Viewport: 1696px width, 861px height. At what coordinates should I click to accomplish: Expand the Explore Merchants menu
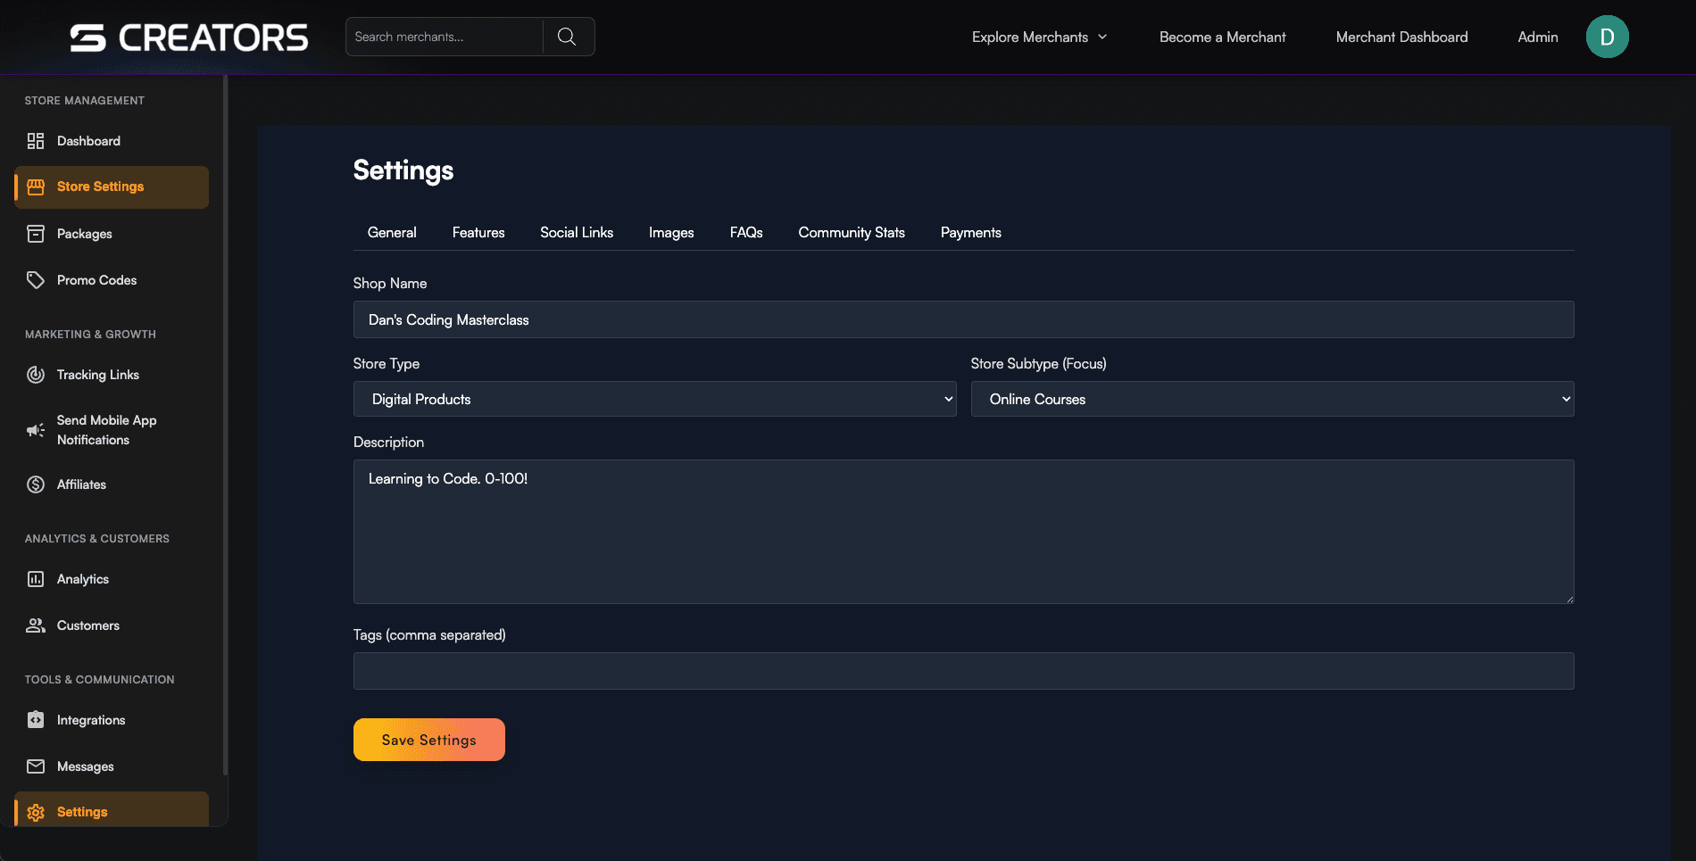tap(1038, 37)
